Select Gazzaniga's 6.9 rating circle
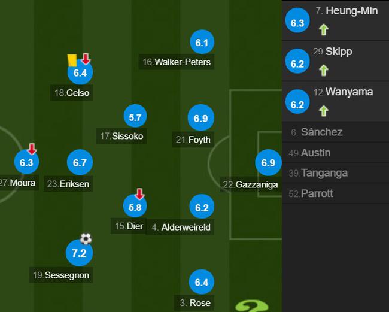Screen dimensions: 389x312 click(x=269, y=162)
